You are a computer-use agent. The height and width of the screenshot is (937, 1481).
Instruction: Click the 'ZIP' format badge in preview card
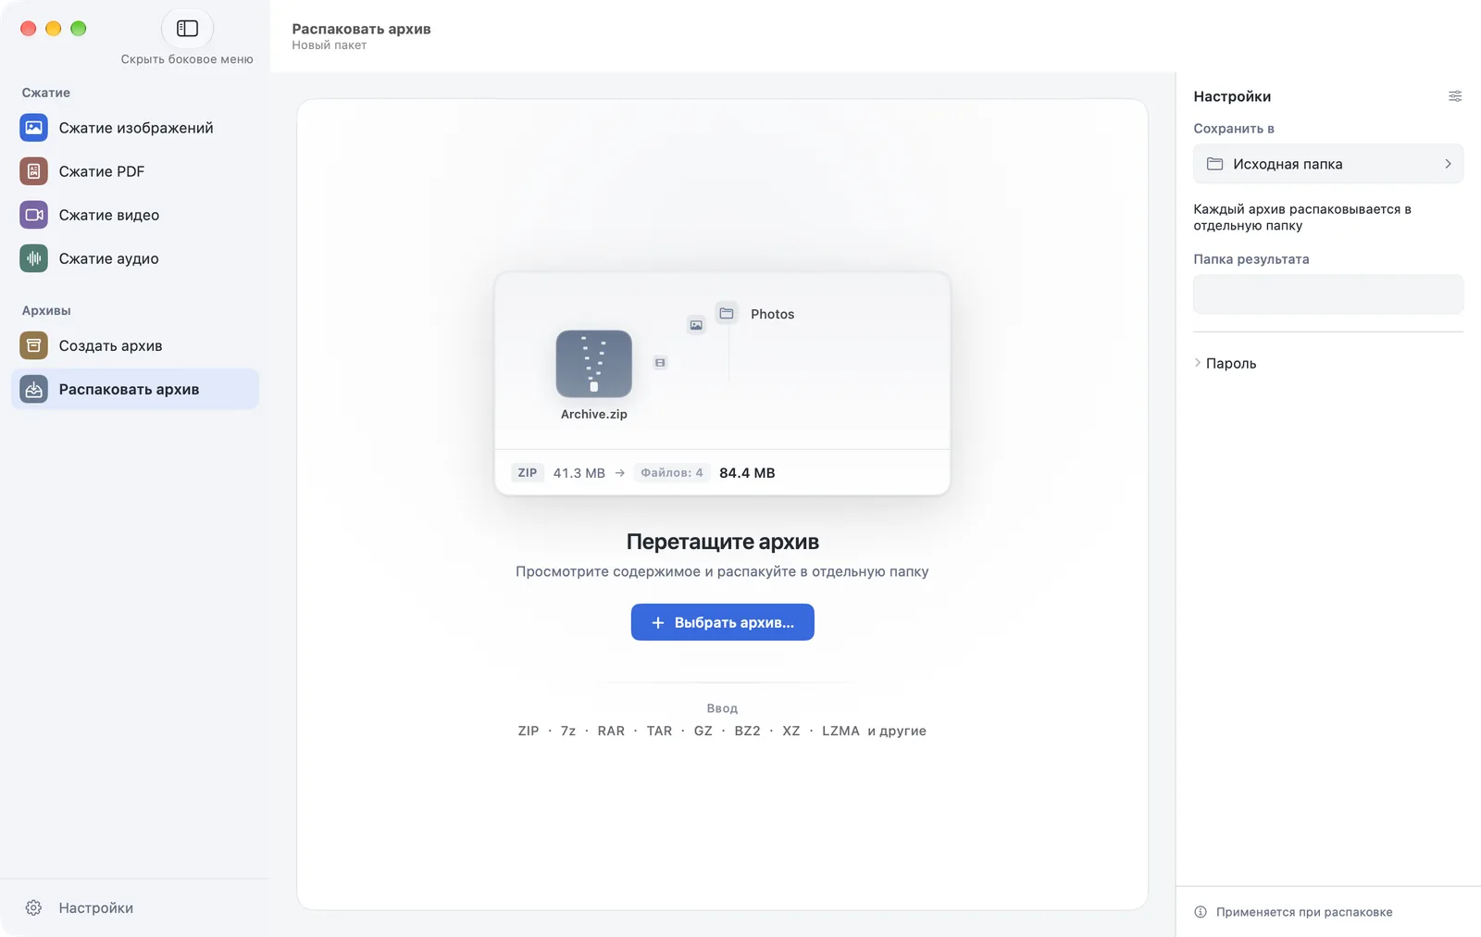[x=528, y=472]
